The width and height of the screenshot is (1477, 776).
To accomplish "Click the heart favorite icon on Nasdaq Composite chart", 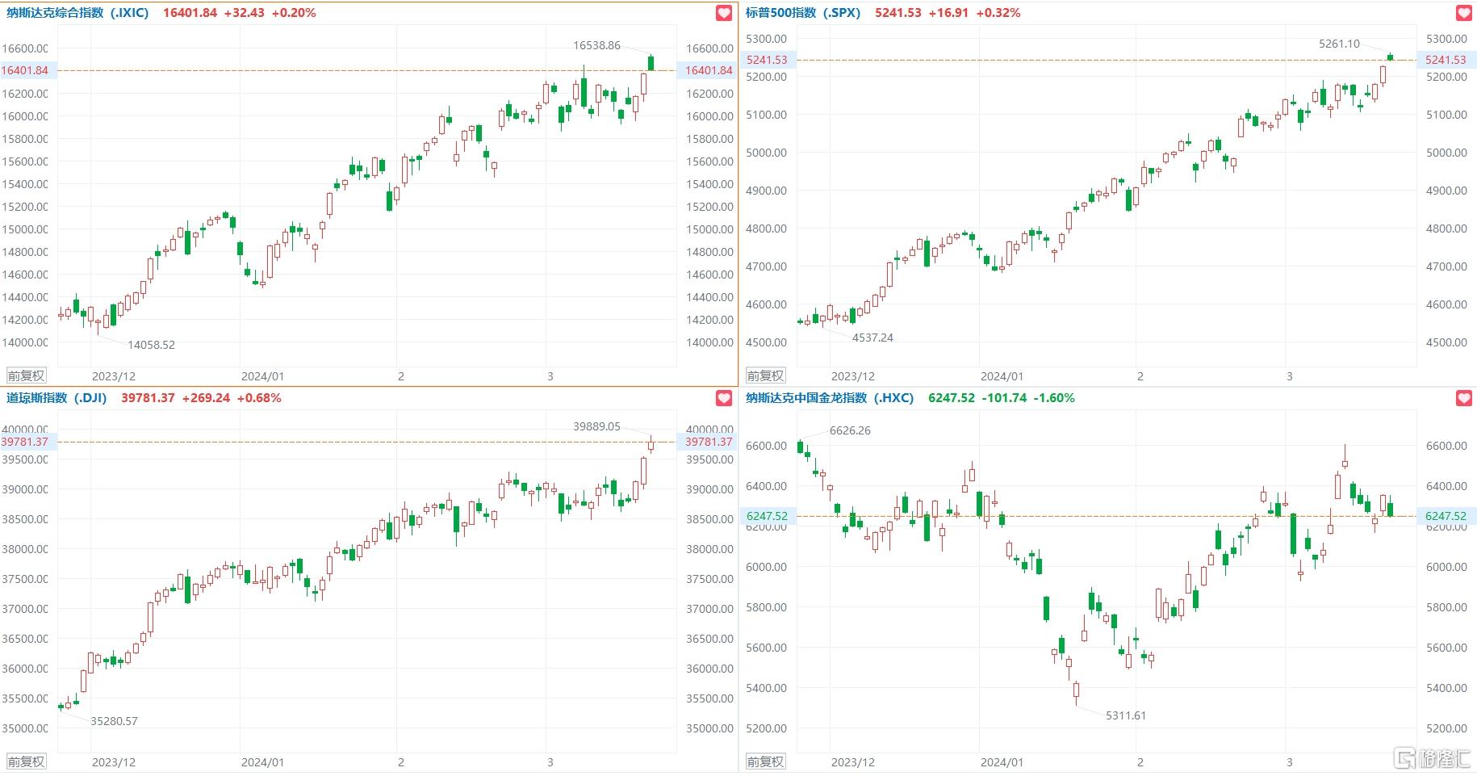I will click(724, 13).
